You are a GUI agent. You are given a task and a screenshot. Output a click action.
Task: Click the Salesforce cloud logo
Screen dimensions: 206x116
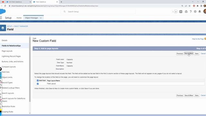(x=3, y=12)
